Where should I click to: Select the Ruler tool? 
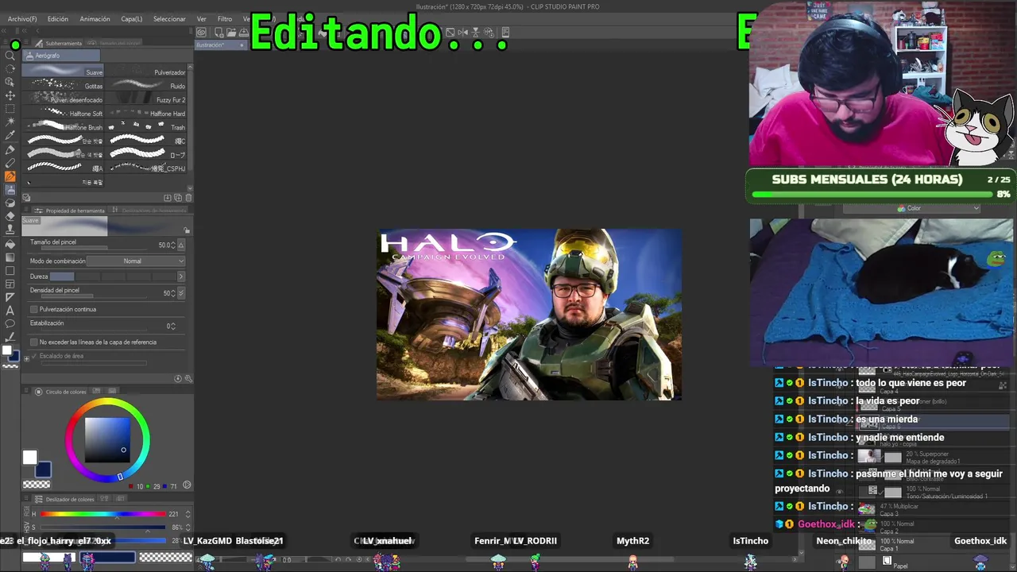pos(10,297)
